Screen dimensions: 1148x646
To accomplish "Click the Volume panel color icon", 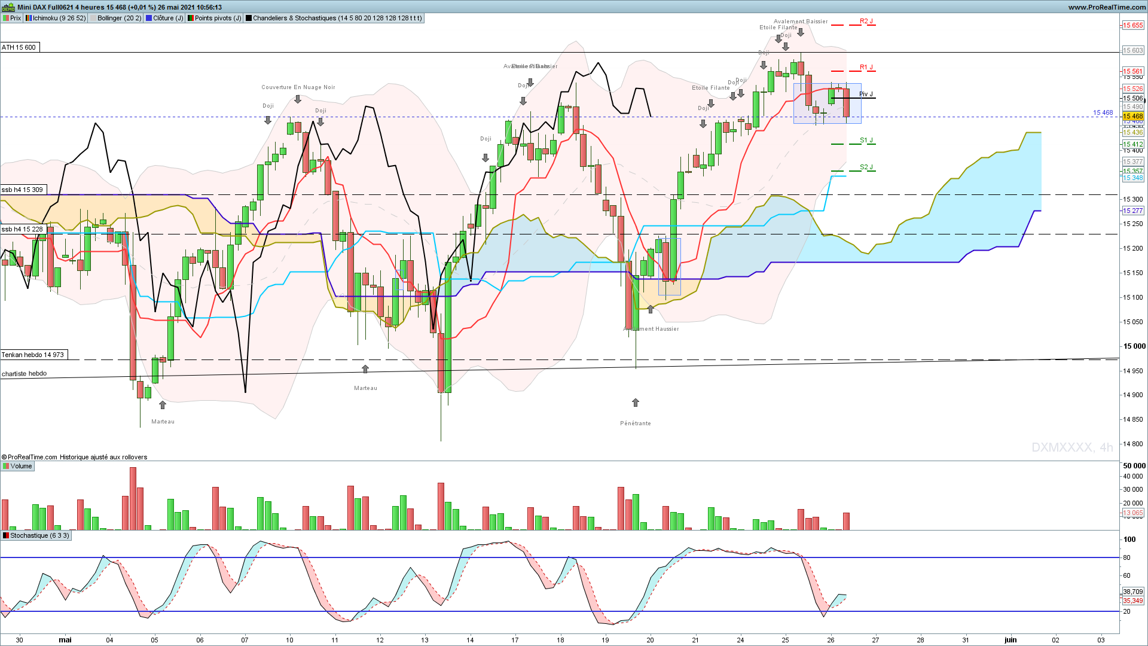I will click(6, 466).
